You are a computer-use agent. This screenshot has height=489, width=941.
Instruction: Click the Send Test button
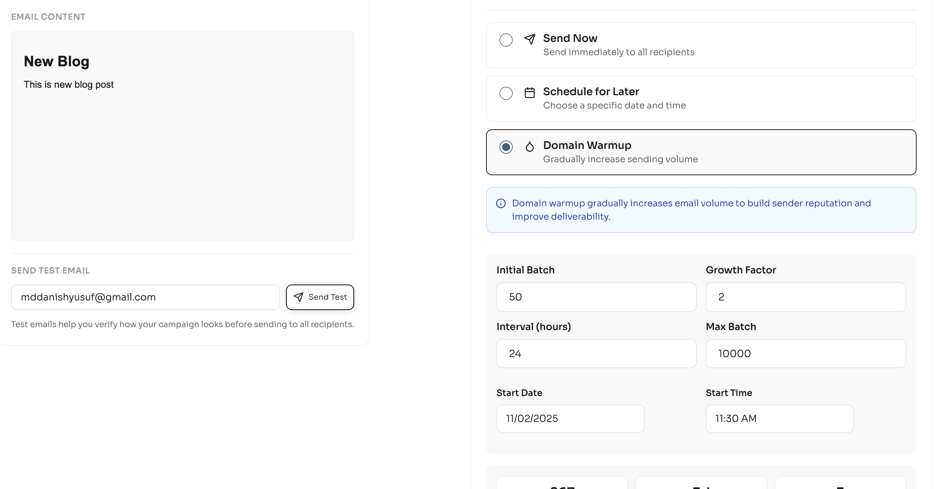320,297
